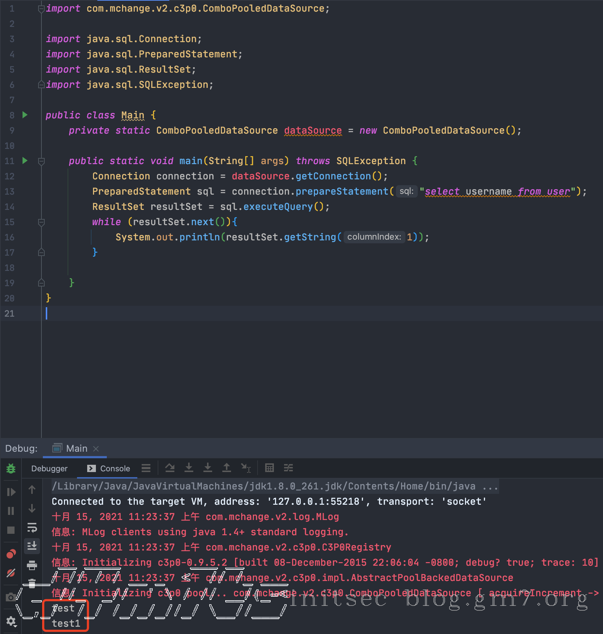Toggle scroll to end of console
The height and width of the screenshot is (634, 603).
click(x=32, y=546)
